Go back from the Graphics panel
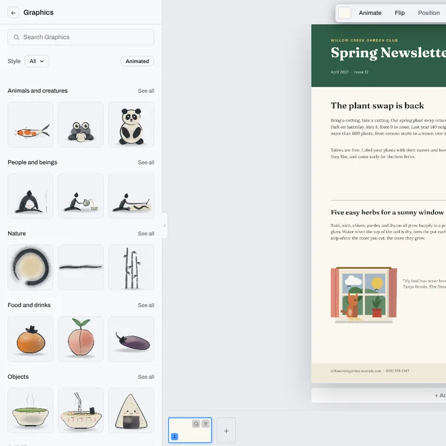This screenshot has height=446, width=446. click(13, 13)
